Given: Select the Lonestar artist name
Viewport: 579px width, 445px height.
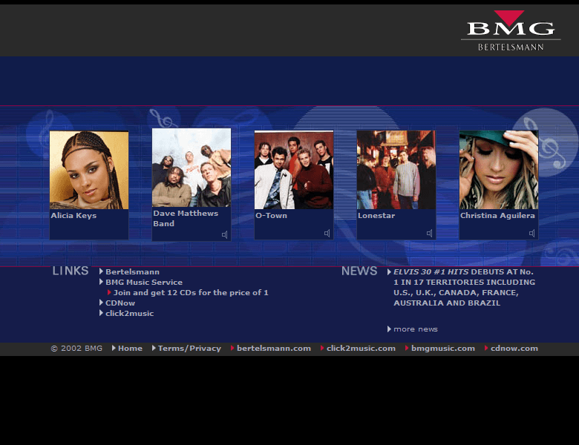Looking at the screenshot, I should (376, 216).
